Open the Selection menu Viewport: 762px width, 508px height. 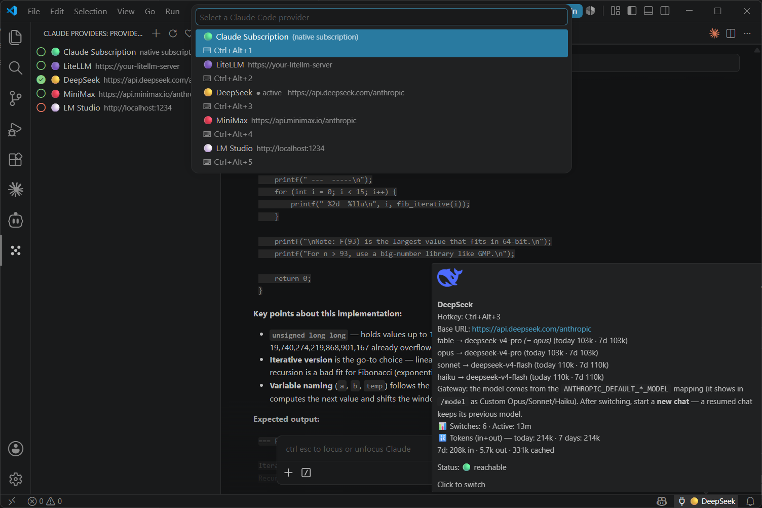pyautogui.click(x=90, y=11)
